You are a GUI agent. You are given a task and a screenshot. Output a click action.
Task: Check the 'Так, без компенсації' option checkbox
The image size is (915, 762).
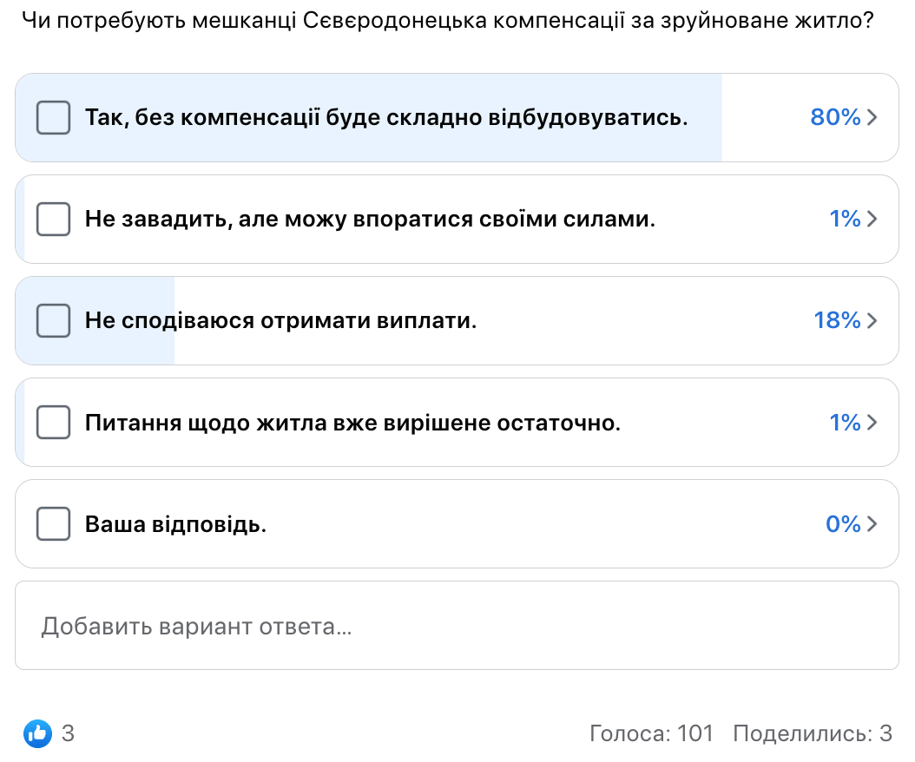coord(53,117)
